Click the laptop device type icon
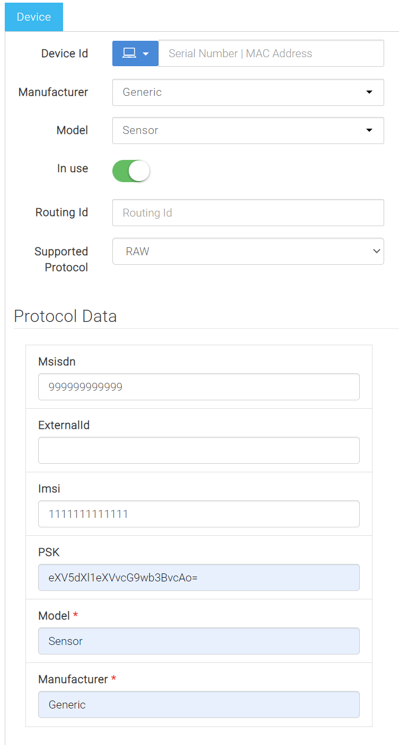399x745 pixels. tap(129, 53)
